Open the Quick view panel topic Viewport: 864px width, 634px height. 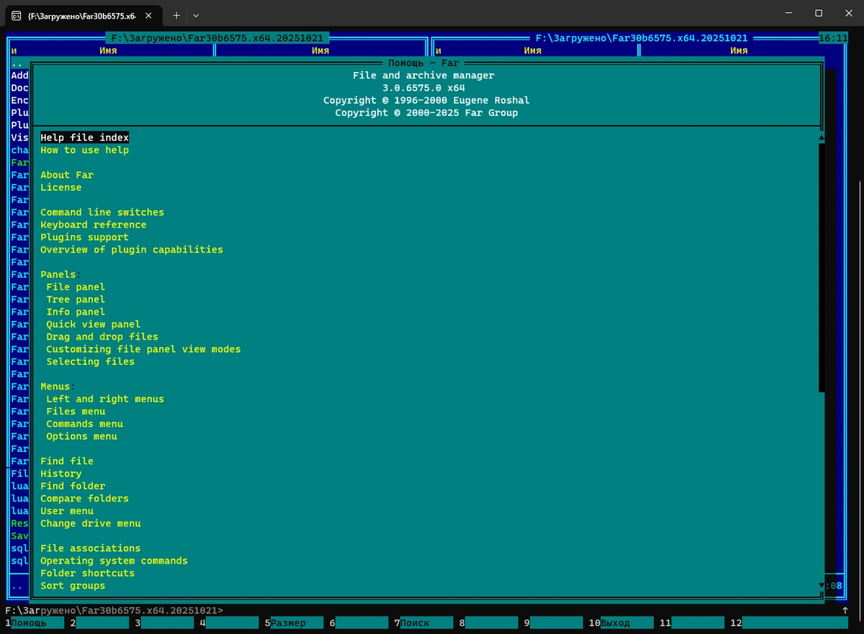coord(94,325)
